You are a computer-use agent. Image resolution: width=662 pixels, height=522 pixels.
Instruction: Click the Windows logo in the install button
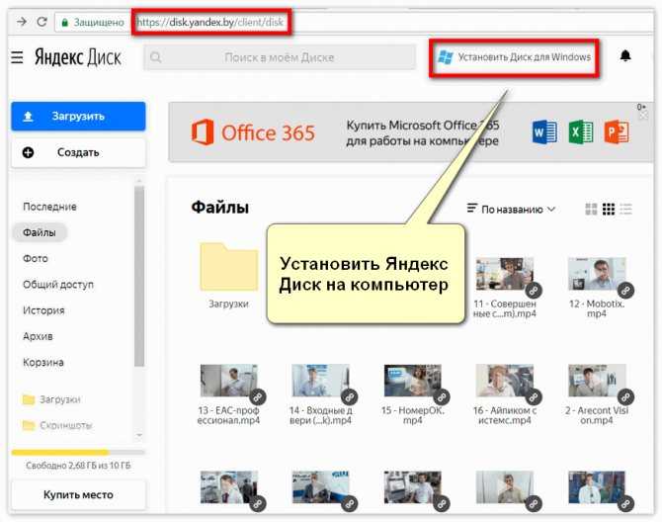pos(446,57)
